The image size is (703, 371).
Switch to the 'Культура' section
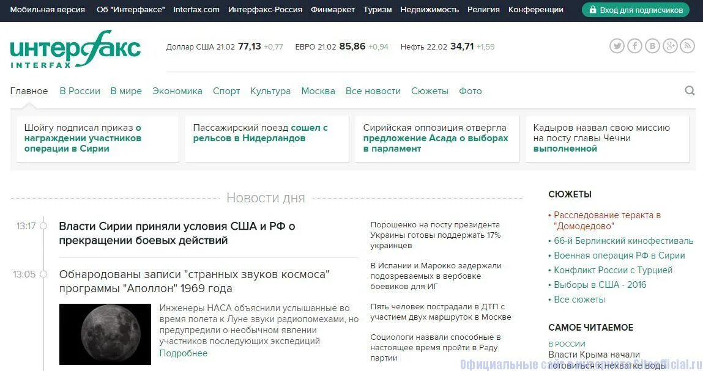(x=270, y=91)
